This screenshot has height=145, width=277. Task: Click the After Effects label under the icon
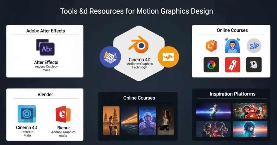pyautogui.click(x=46, y=62)
